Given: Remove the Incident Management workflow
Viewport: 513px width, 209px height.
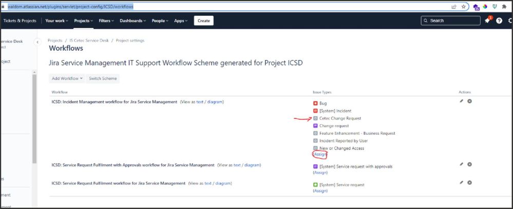Looking at the screenshot, I should [x=469, y=101].
